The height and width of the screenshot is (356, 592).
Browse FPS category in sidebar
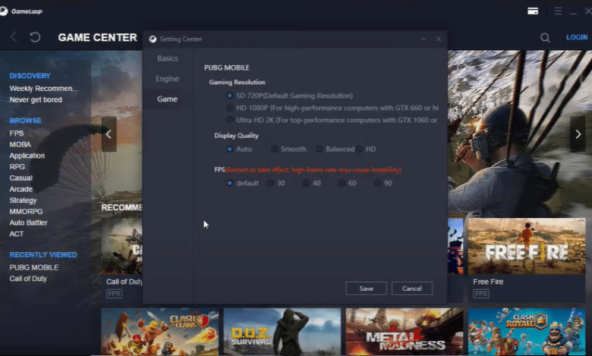click(x=17, y=133)
